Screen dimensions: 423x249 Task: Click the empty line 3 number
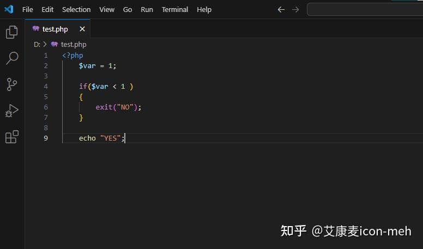coord(46,76)
